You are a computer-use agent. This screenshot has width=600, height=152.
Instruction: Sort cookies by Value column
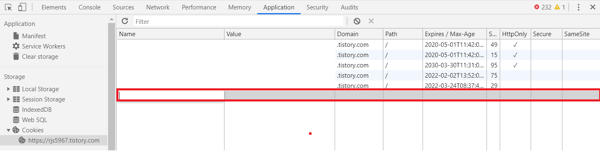coord(279,34)
